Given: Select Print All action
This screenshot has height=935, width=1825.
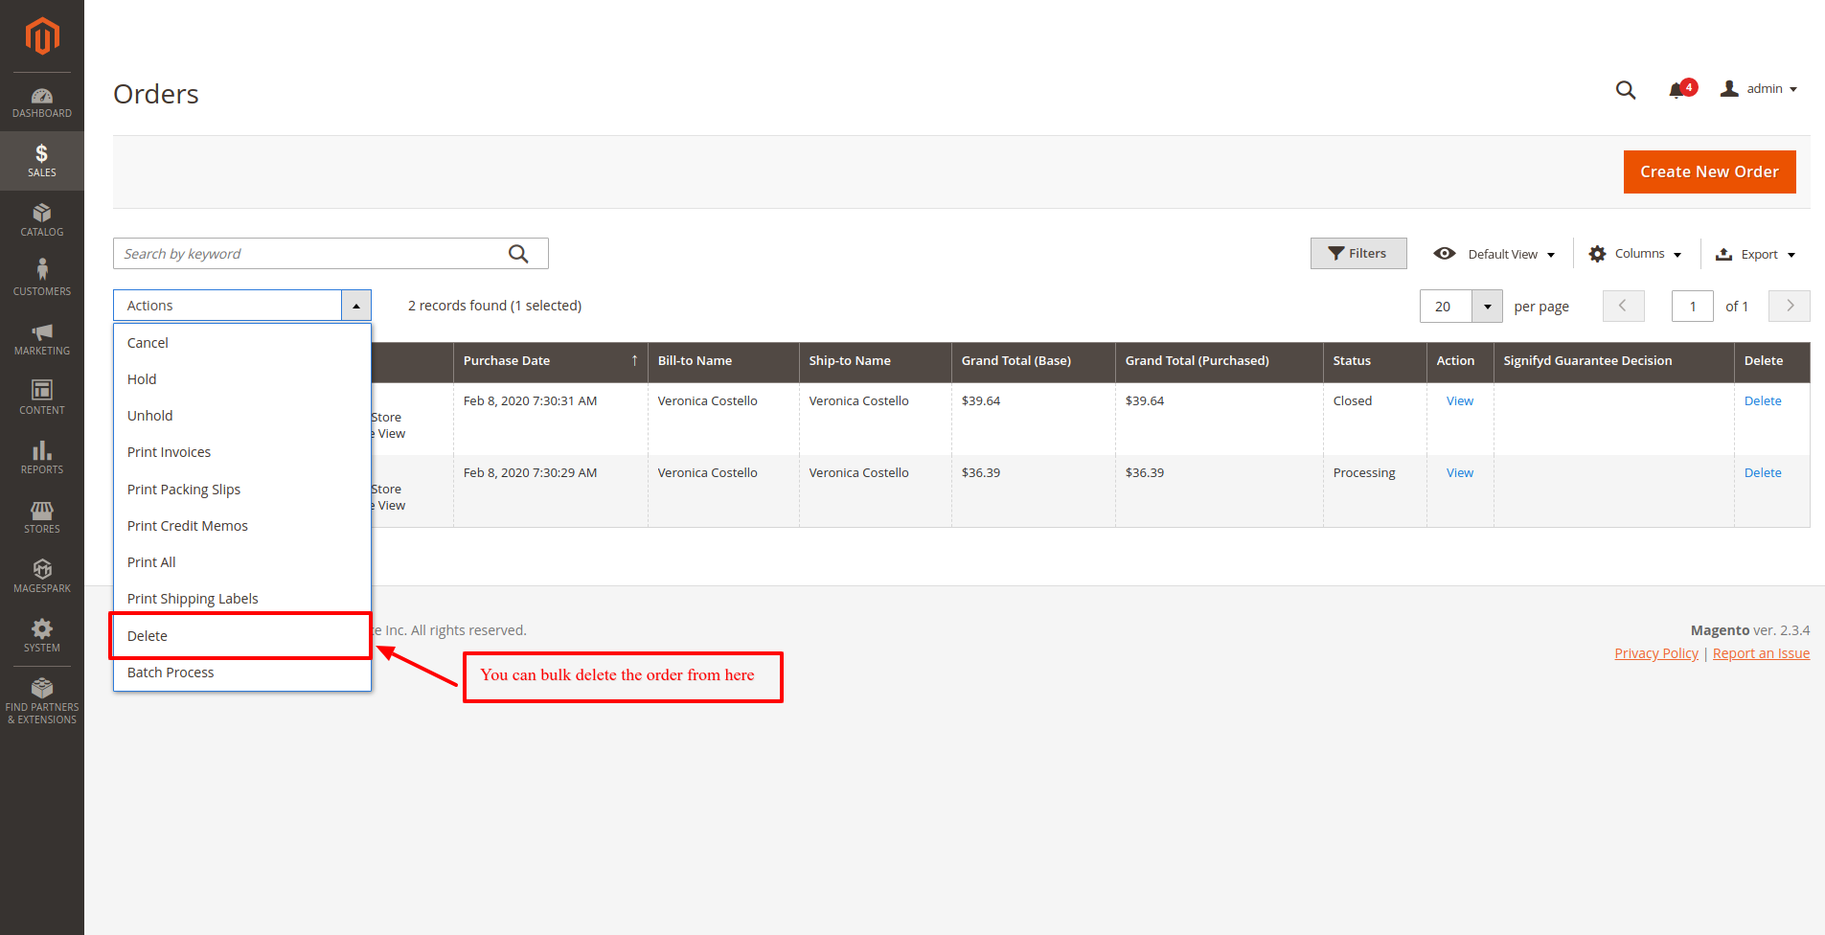Looking at the screenshot, I should pos(242,562).
